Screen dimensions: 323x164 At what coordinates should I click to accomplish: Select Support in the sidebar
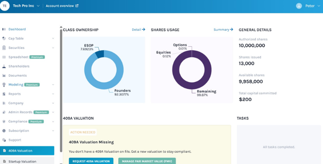(14, 140)
